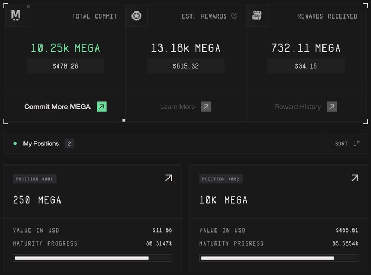This screenshot has width=371, height=275.
Task: Click the Position #001 label
Action: click(34, 179)
